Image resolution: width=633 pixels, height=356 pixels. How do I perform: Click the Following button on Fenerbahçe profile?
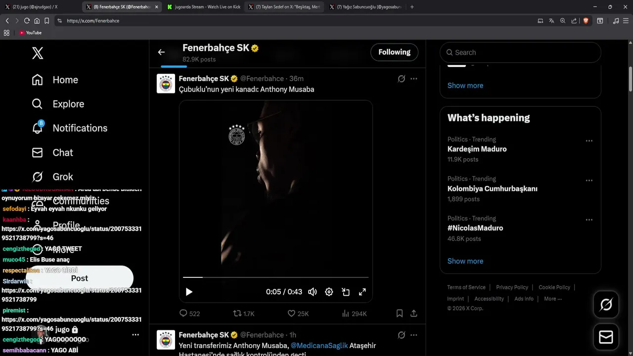pyautogui.click(x=394, y=52)
